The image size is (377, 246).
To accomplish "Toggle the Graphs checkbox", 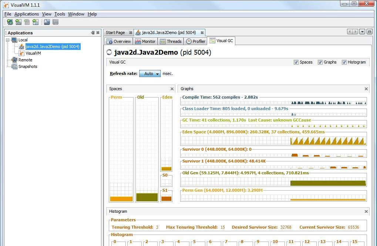I will (x=320, y=62).
